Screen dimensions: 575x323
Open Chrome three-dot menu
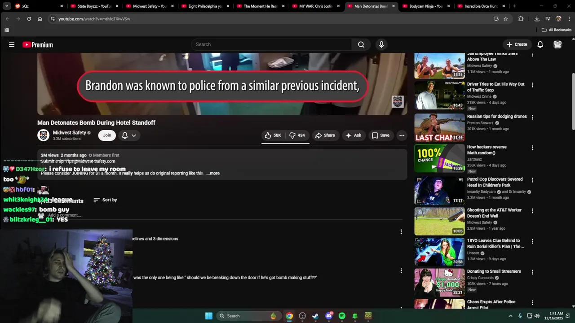(x=570, y=19)
